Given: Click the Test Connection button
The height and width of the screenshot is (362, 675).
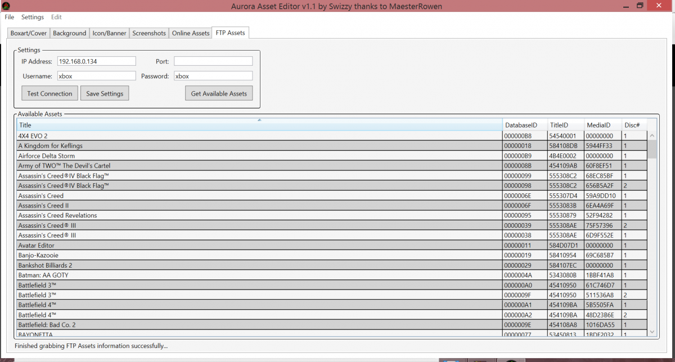Looking at the screenshot, I should [49, 93].
